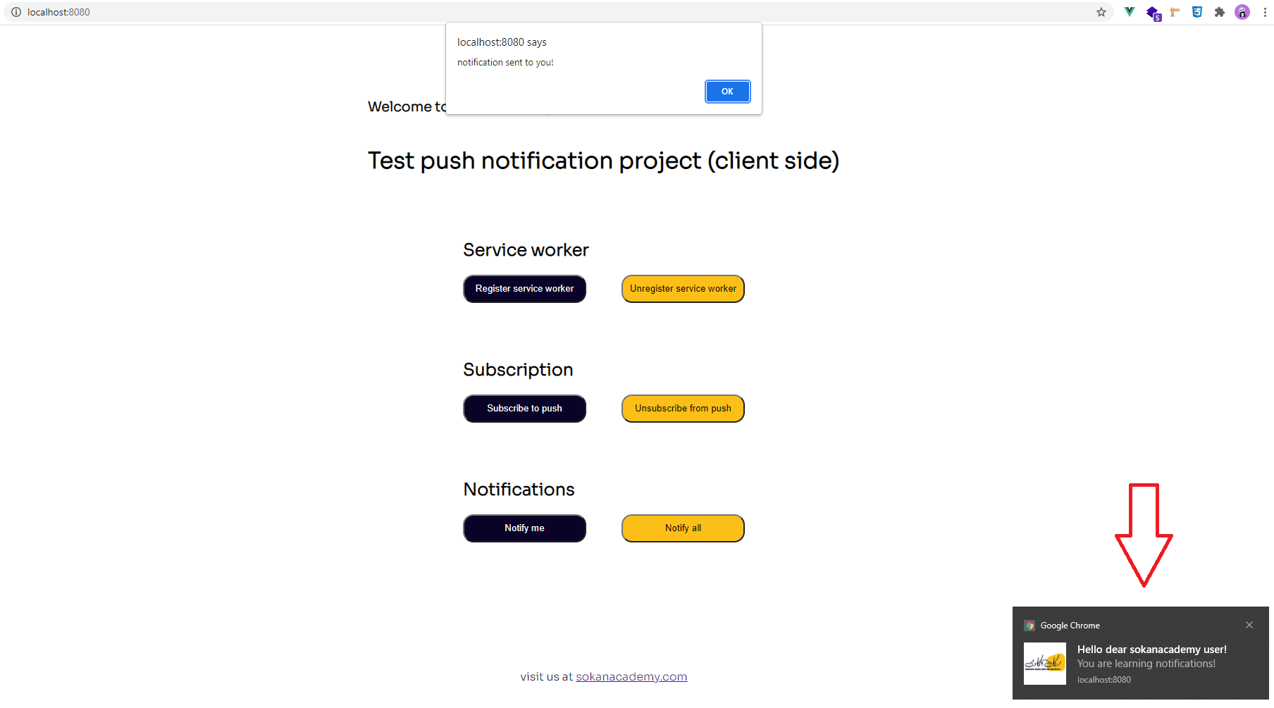Screen dimensions: 1274x708
Task: Click the Notify me button
Action: tap(524, 528)
